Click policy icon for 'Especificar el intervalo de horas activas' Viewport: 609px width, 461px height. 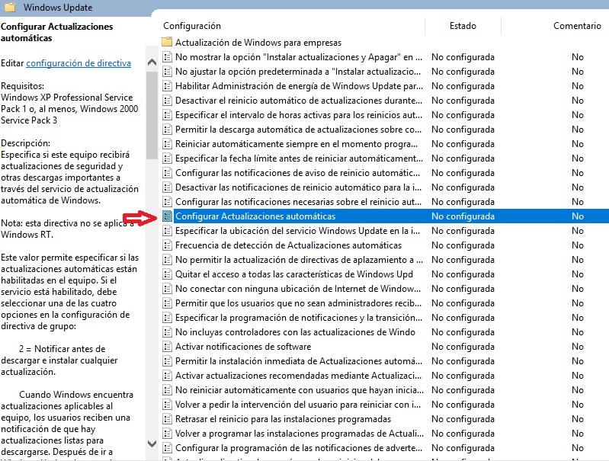tap(167, 115)
